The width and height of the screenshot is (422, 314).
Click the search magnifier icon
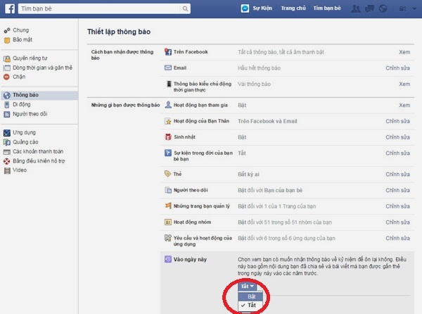(x=185, y=8)
